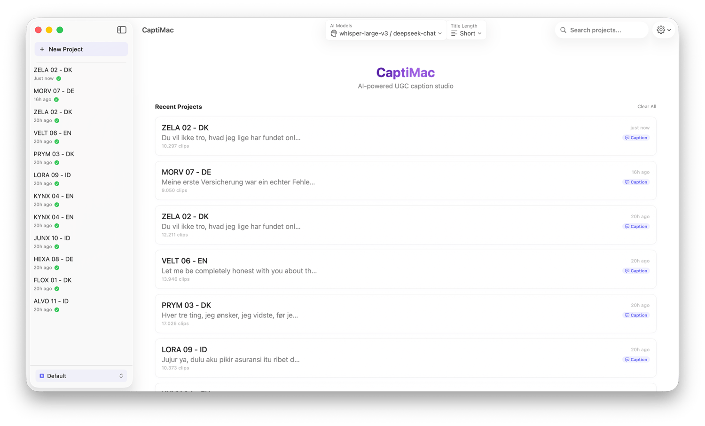Image resolution: width=705 pixels, height=426 pixels.
Task: Open the Default workspace selector
Action: coord(81,376)
